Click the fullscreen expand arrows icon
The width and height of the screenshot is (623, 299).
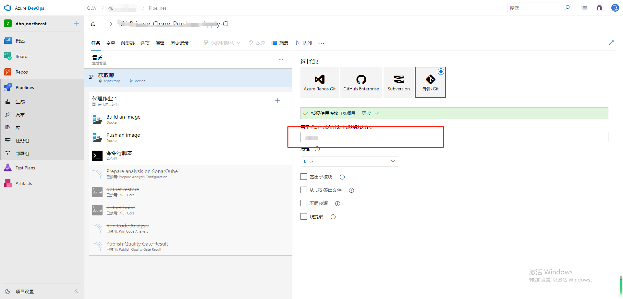[611, 43]
